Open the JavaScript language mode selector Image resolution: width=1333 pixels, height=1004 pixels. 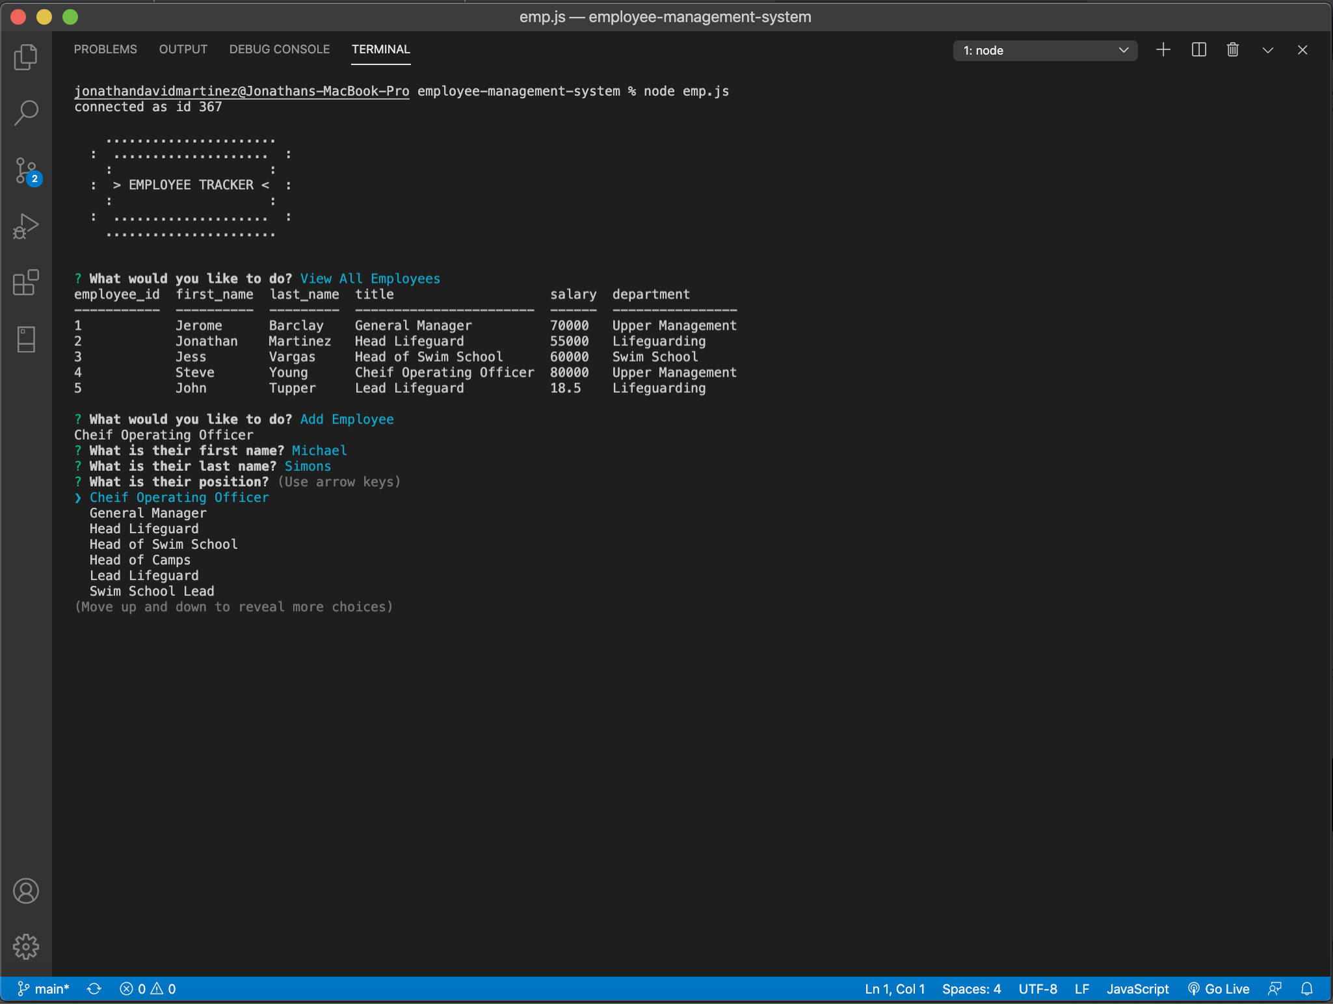coord(1137,989)
